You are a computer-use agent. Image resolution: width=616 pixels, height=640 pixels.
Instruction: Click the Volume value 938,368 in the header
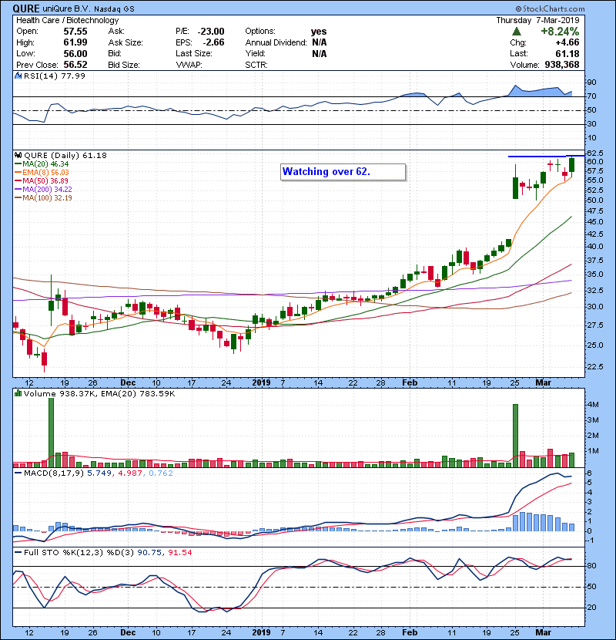click(x=562, y=65)
